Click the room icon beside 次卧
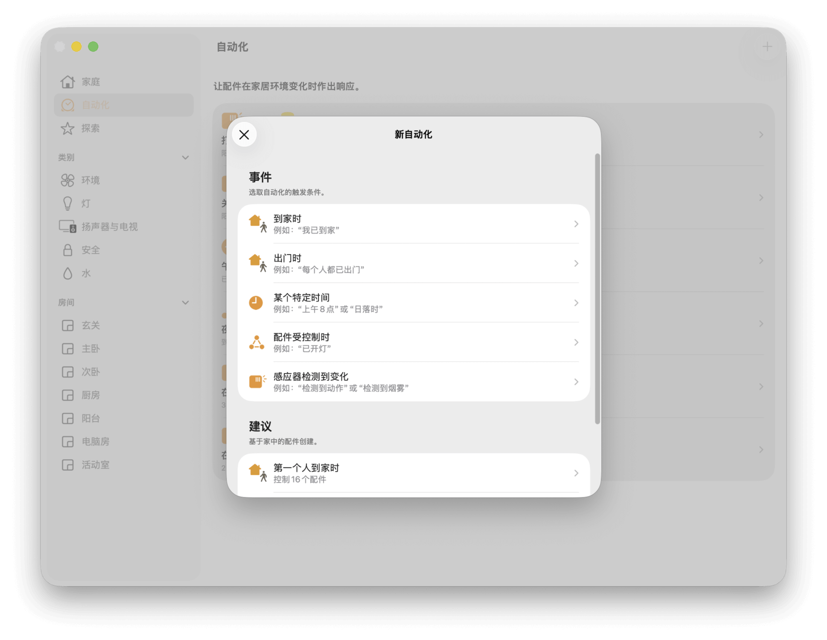The image size is (827, 640). (68, 372)
